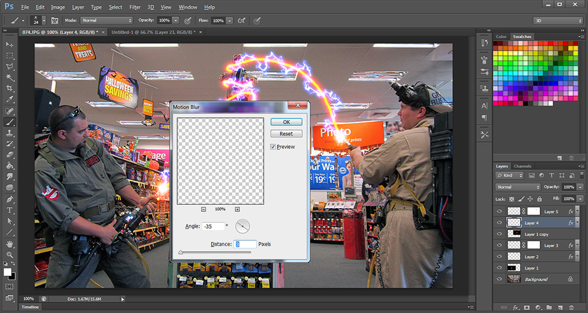Switch to the Channels tab
The width and height of the screenshot is (588, 313).
tap(522, 166)
